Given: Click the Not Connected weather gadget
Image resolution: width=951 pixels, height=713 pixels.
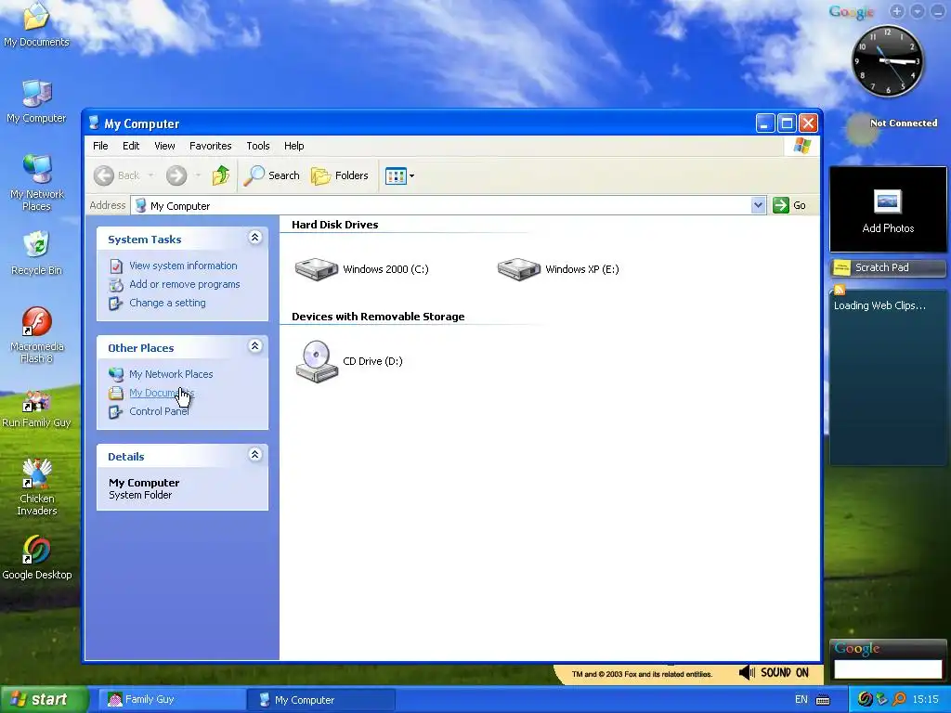Looking at the screenshot, I should (x=892, y=128).
